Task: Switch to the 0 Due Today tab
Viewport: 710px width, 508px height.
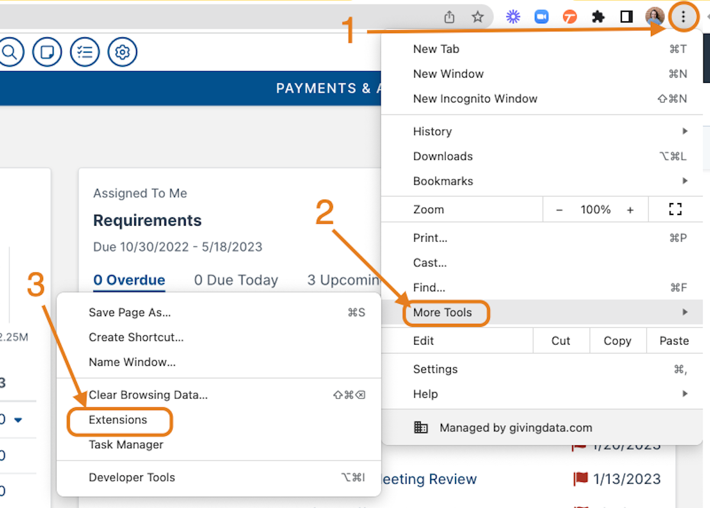Action: pyautogui.click(x=236, y=280)
